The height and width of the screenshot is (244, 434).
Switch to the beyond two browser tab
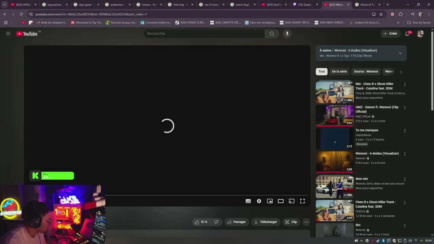click(55, 5)
